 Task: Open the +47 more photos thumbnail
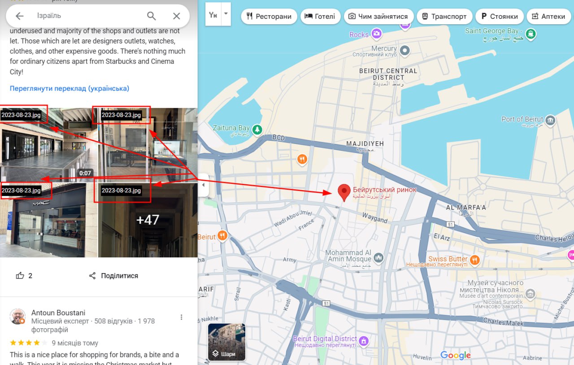[148, 220]
